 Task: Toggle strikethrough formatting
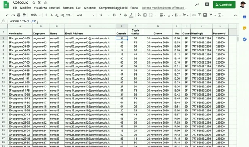[126, 15]
